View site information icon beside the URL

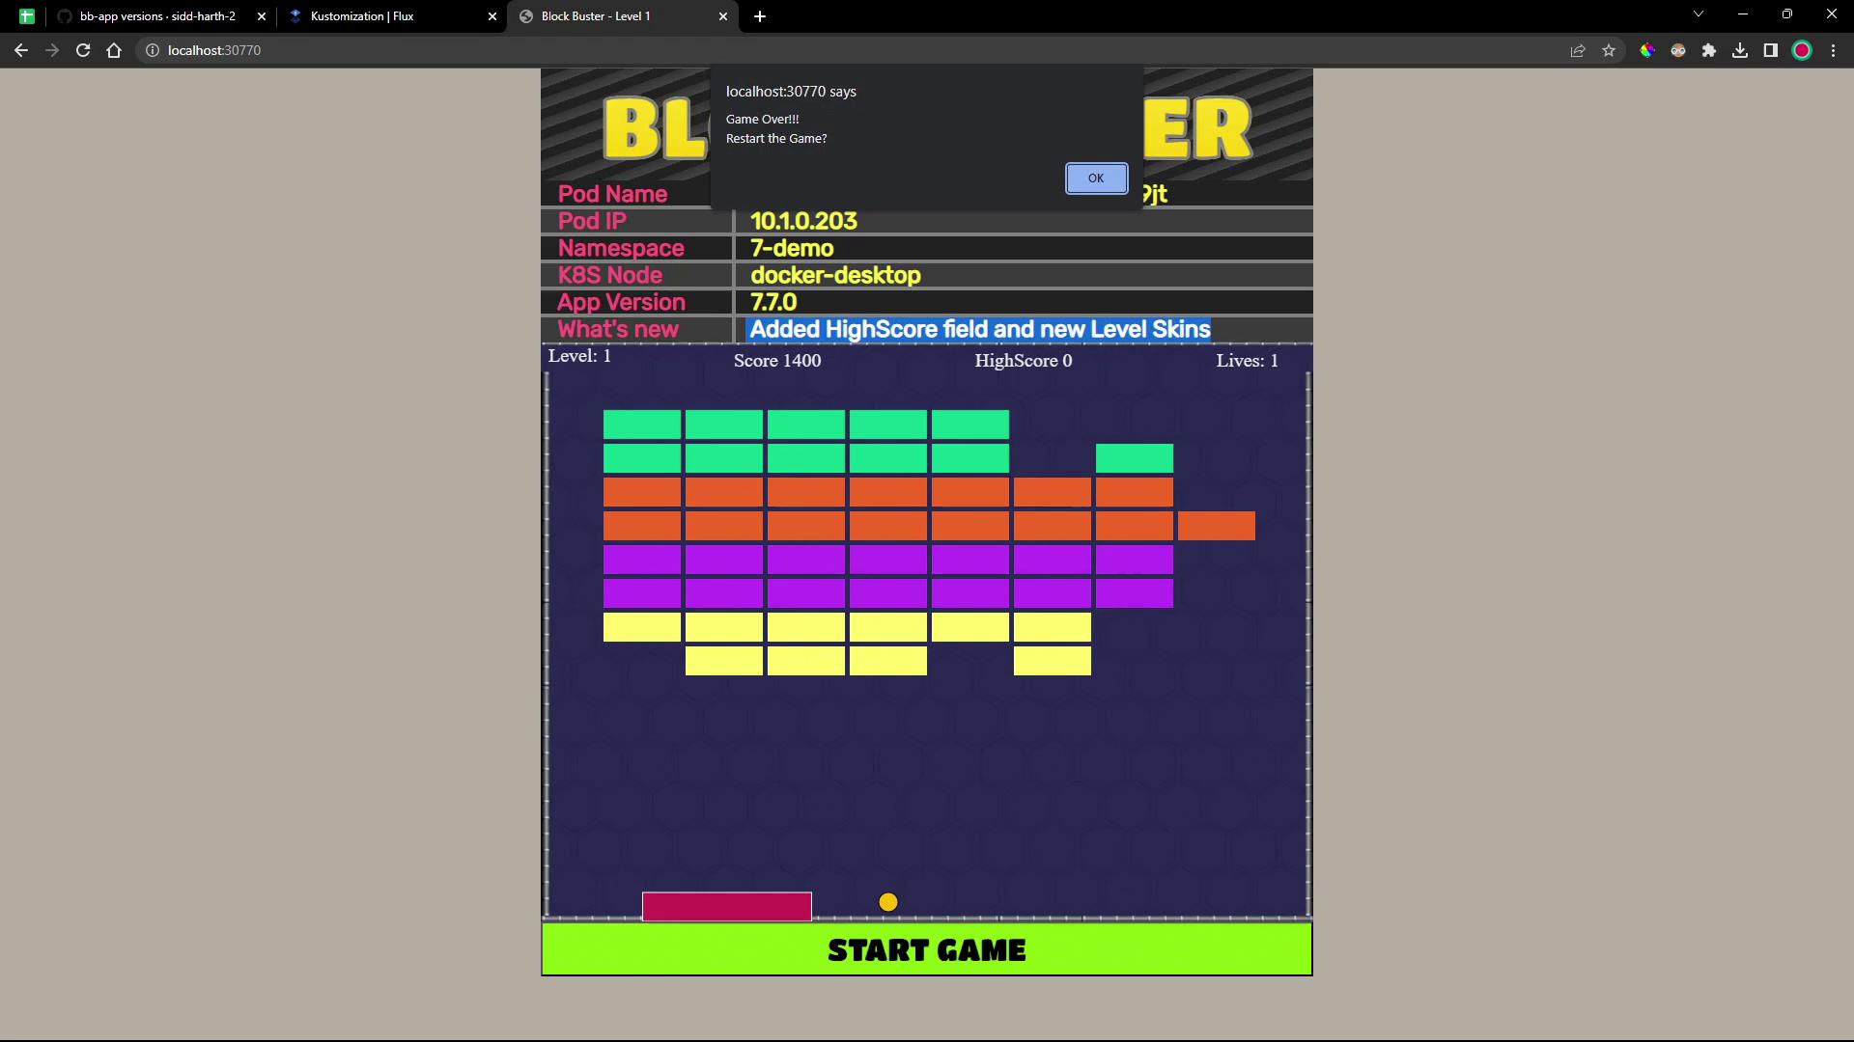click(153, 50)
